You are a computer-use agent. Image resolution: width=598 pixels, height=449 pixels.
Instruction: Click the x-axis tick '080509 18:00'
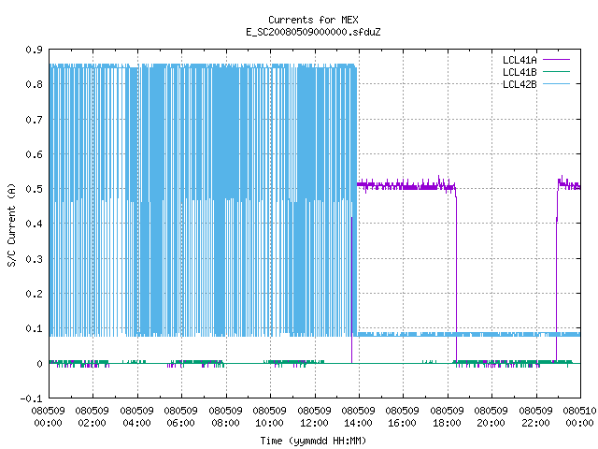(x=447, y=416)
